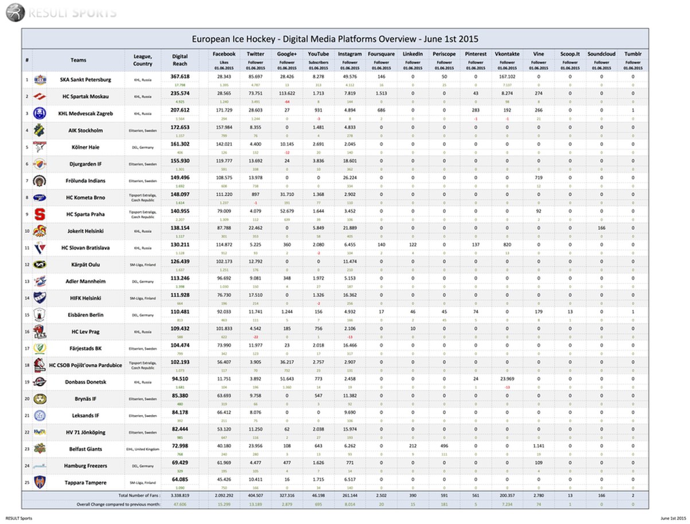Click the Donbass Donetsk team logo

[40, 382]
